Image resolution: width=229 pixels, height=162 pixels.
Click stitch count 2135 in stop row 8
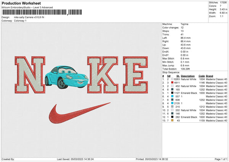[x=177, y=104]
